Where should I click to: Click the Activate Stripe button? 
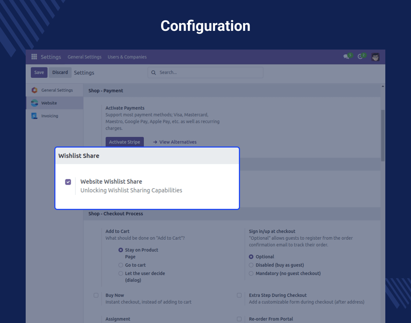point(124,142)
